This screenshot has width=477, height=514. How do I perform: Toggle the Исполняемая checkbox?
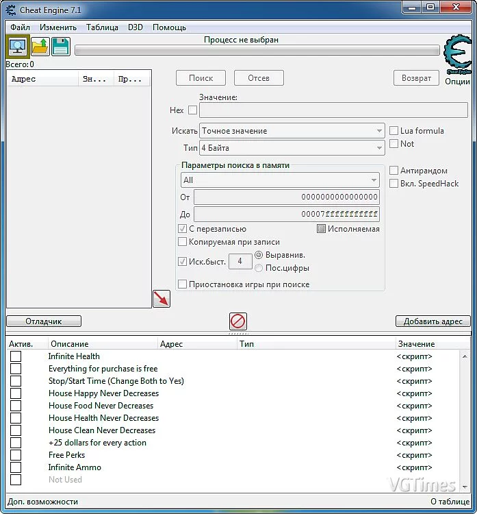[321, 228]
